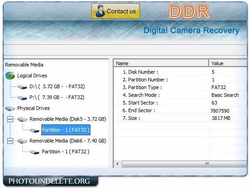Select P:\ 7.39 GB FAT32 logical drive
250x190 pixels.
pyautogui.click(x=57, y=97)
